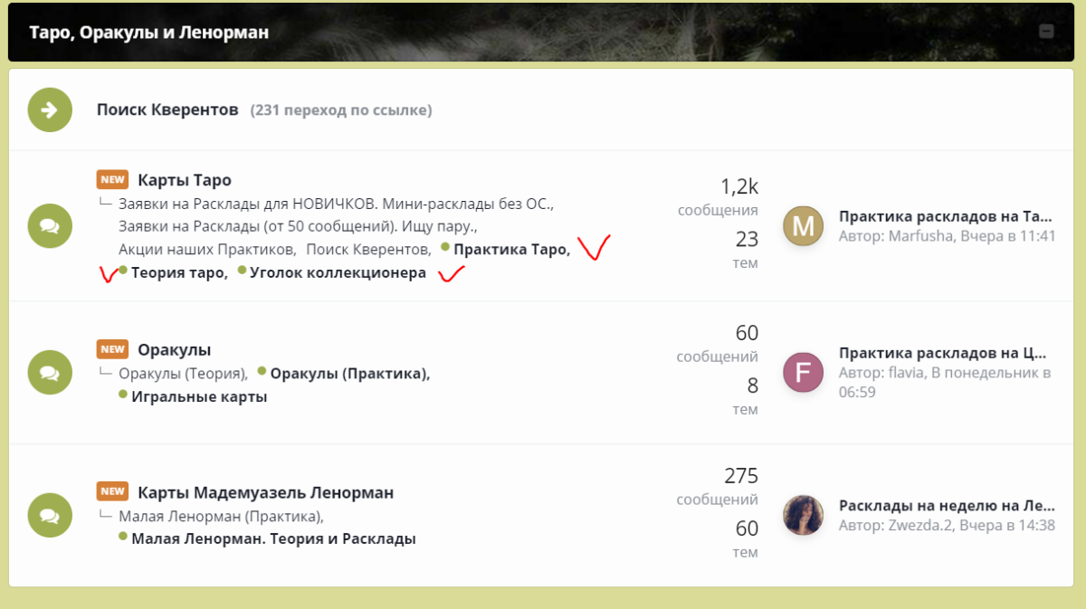Open the Поиск Кверентов link forum
Screen dimensions: 1086x609
click(167, 109)
